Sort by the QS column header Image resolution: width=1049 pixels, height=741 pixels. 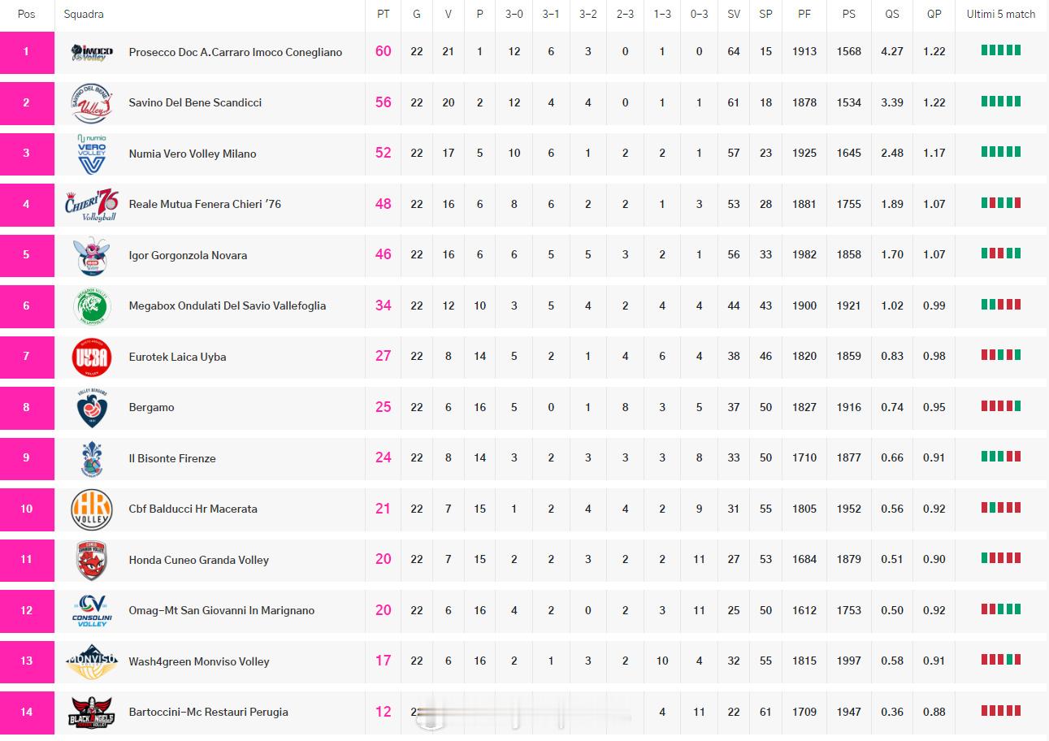[x=892, y=14]
